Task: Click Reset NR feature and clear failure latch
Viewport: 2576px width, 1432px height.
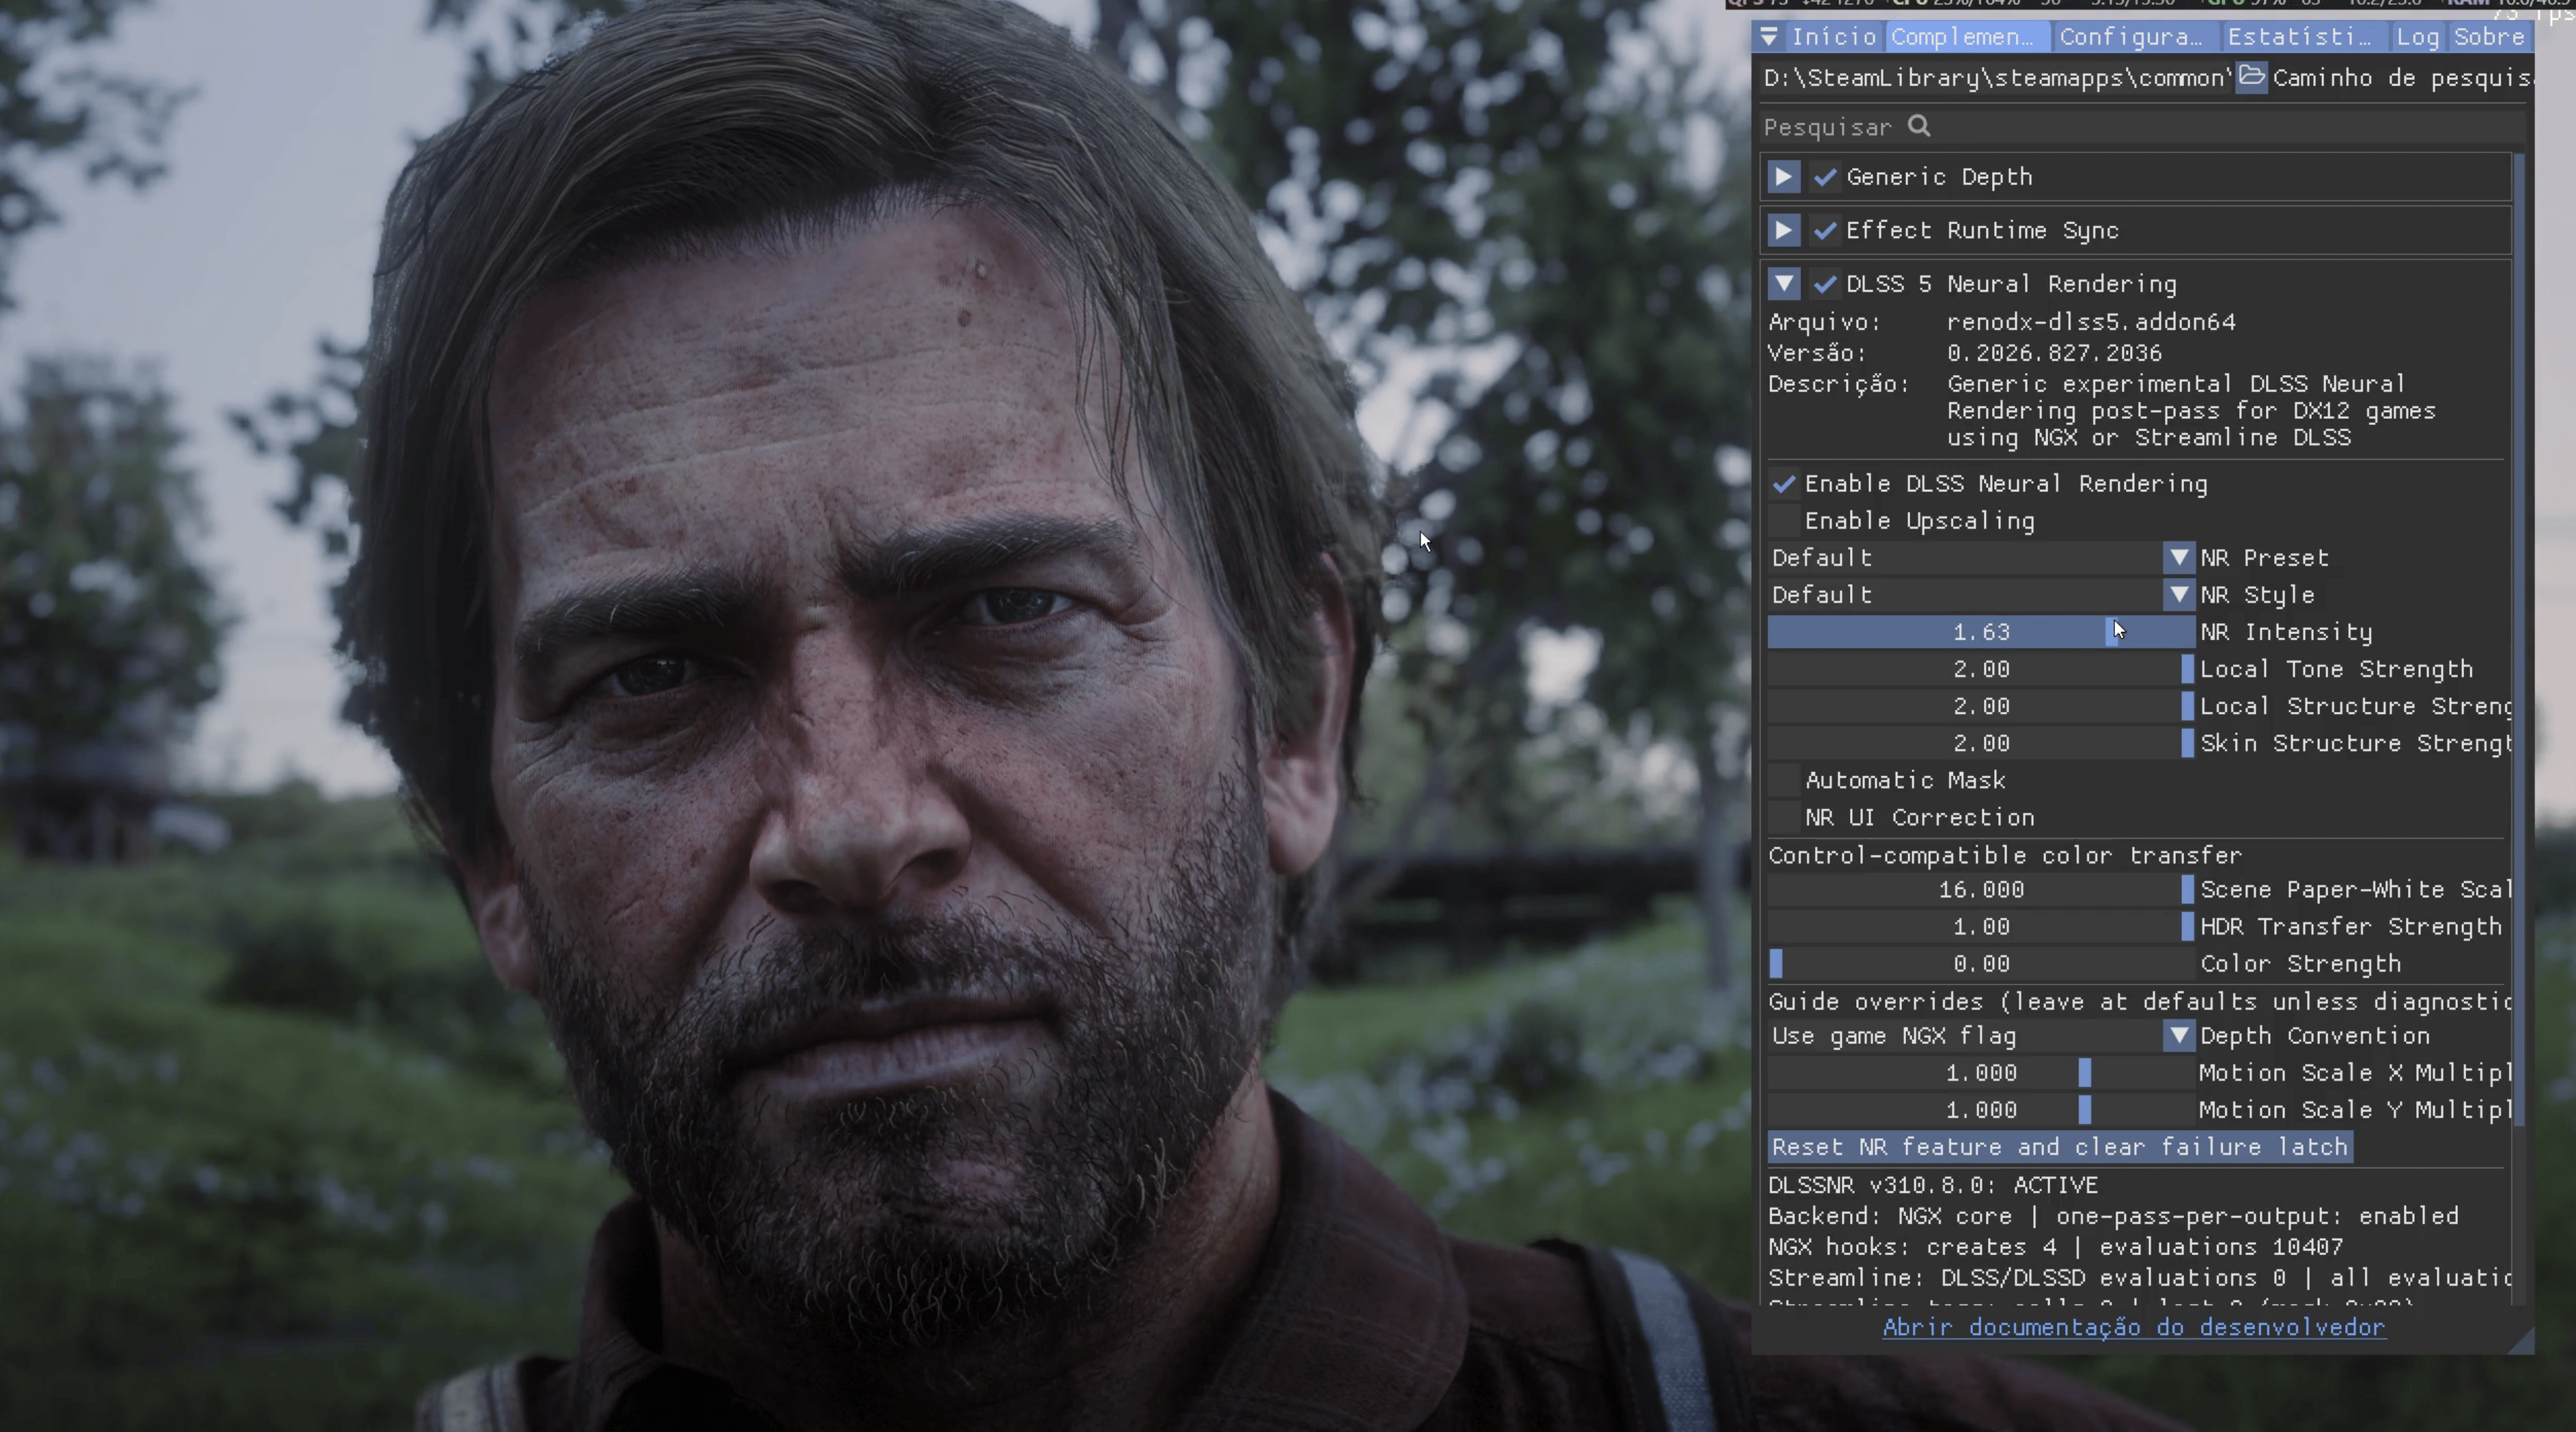Action: 2060,1147
